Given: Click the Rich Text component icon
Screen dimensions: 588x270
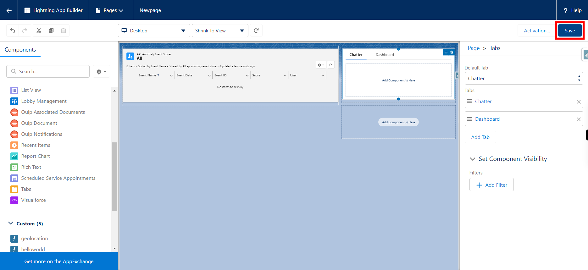Looking at the screenshot, I should pyautogui.click(x=14, y=167).
